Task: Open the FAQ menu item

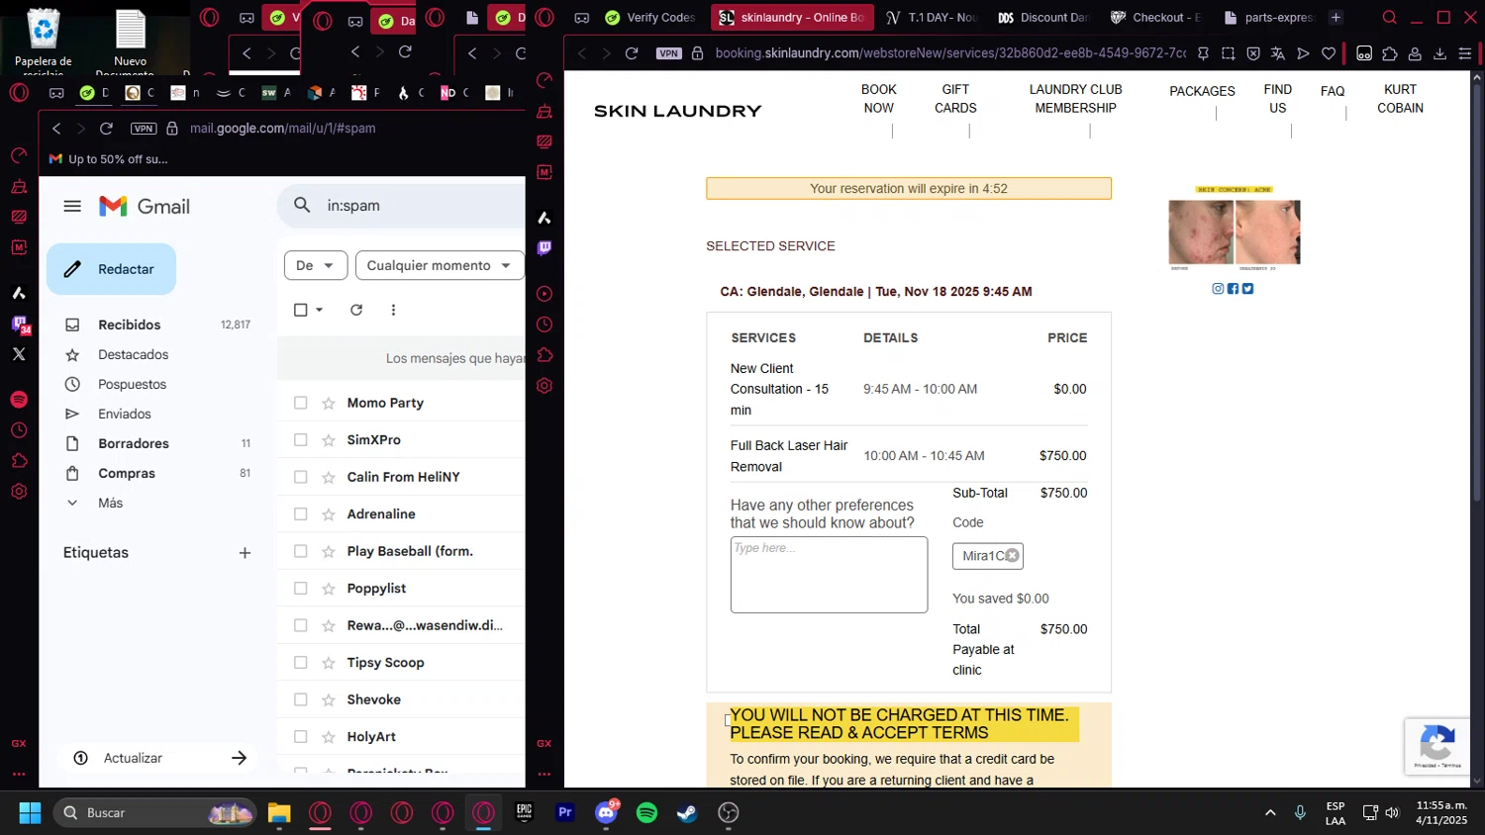Action: tap(1333, 91)
